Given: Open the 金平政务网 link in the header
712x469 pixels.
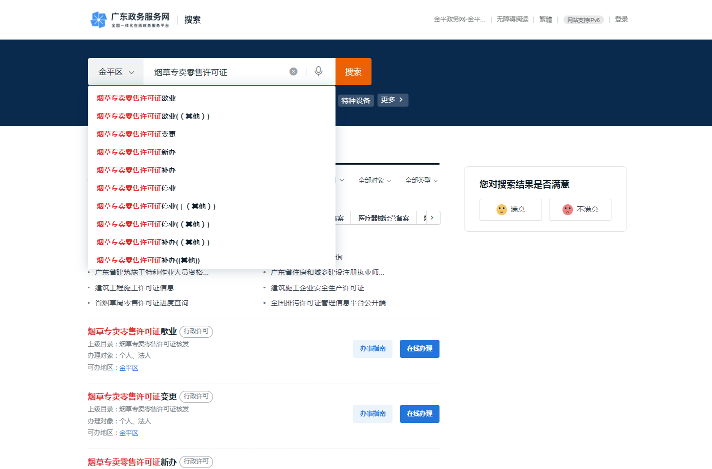Looking at the screenshot, I should pos(459,20).
